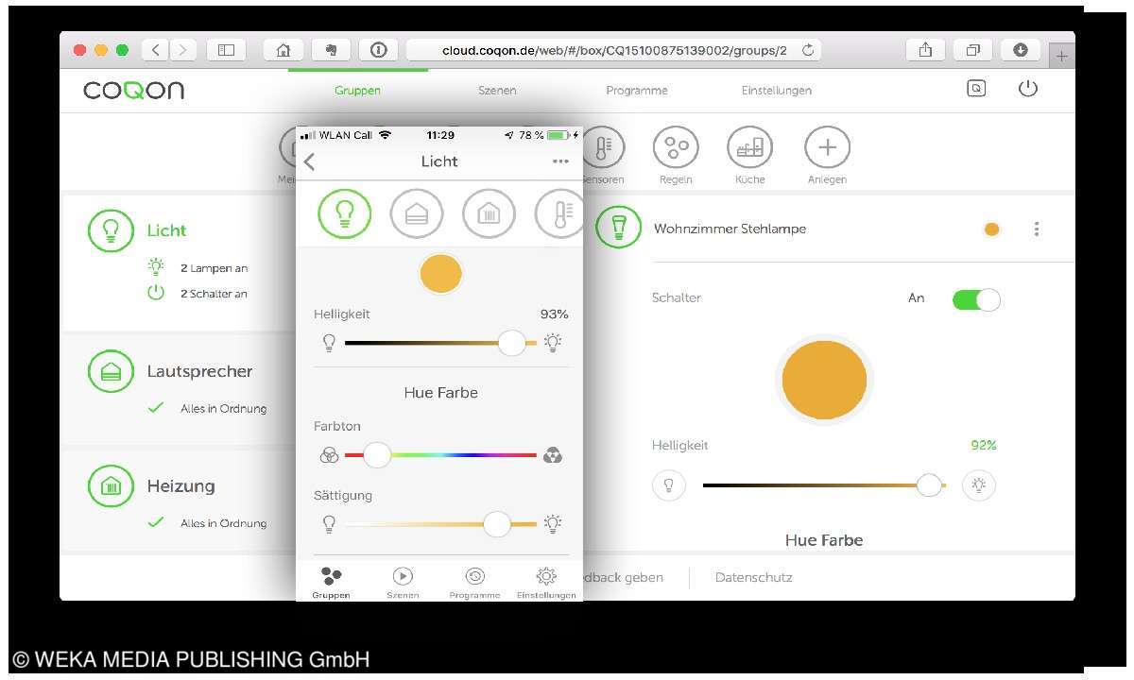Viewport: 1134px width, 680px height.
Task: Click the Datenschutz link
Action: 753,577
